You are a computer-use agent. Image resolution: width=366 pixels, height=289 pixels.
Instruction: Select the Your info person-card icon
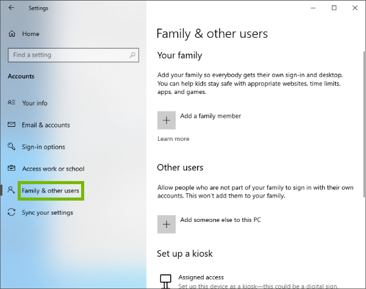(12, 102)
